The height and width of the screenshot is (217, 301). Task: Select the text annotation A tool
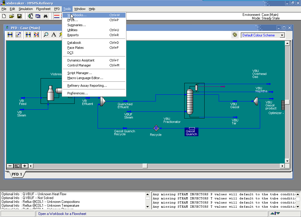coord(54,35)
